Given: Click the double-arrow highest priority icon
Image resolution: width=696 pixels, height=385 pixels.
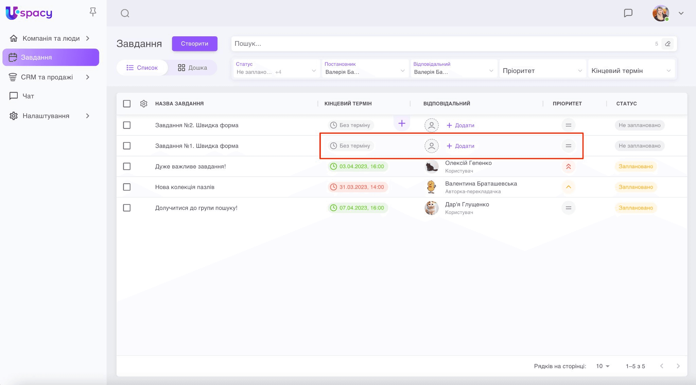Looking at the screenshot, I should (x=568, y=167).
